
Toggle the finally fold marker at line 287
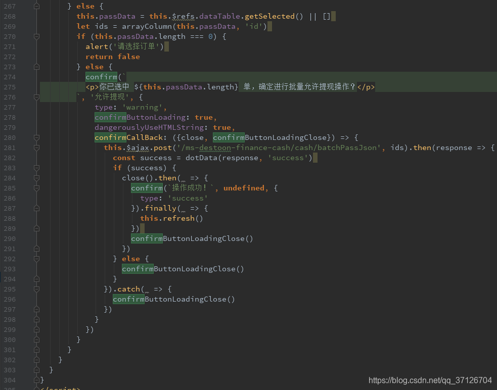[37, 208]
